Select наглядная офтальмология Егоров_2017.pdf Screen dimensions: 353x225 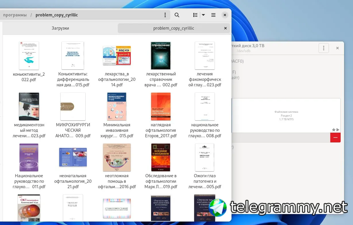(x=161, y=115)
